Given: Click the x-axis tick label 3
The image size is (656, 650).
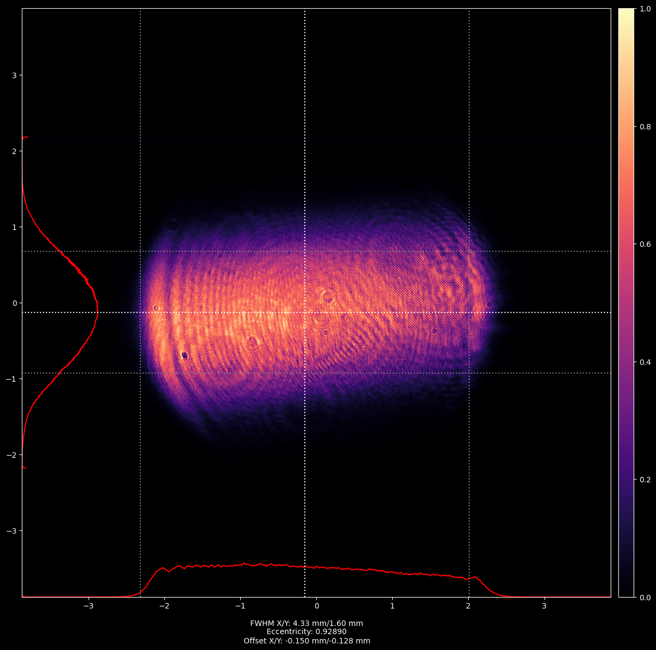Looking at the screenshot, I should click(544, 606).
